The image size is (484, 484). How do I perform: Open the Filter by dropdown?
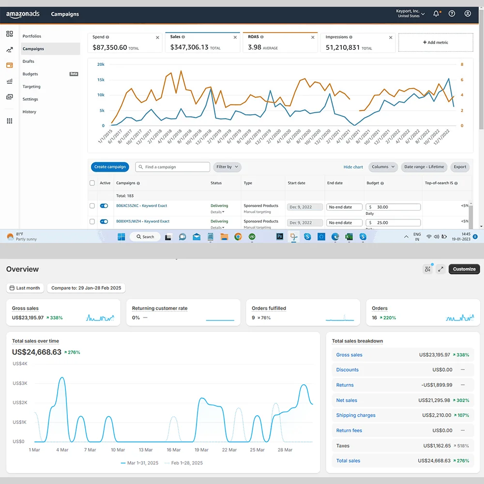227,167
